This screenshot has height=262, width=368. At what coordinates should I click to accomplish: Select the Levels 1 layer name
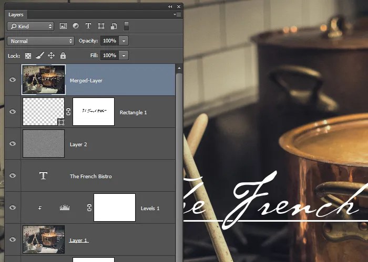(150, 209)
